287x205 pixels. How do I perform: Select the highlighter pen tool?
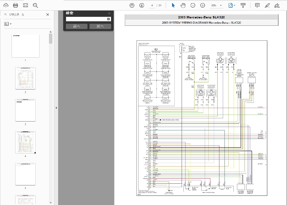coord(267,5)
